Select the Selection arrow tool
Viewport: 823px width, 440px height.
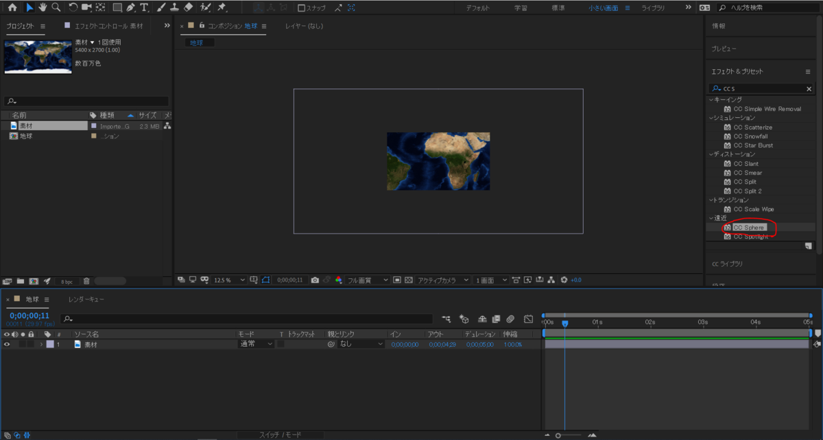pos(29,8)
